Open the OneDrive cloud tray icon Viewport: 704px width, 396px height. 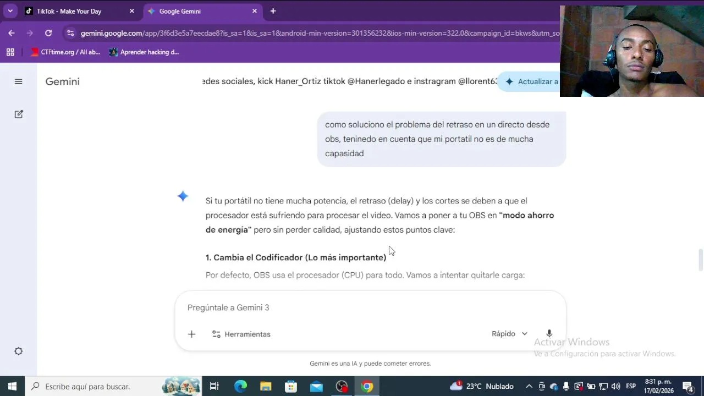coord(554,386)
